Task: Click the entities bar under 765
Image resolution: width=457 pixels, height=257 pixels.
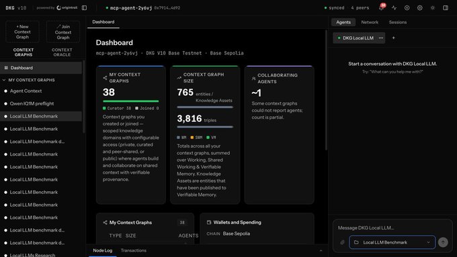Action: [205, 107]
